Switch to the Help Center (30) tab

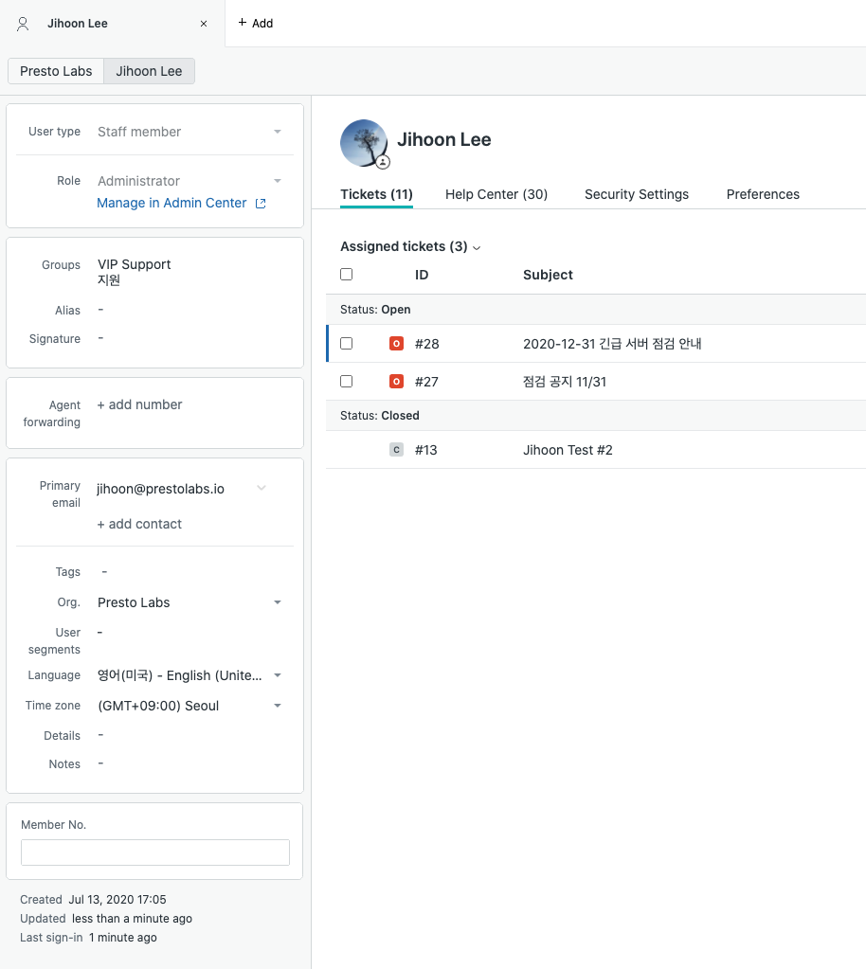tap(496, 194)
